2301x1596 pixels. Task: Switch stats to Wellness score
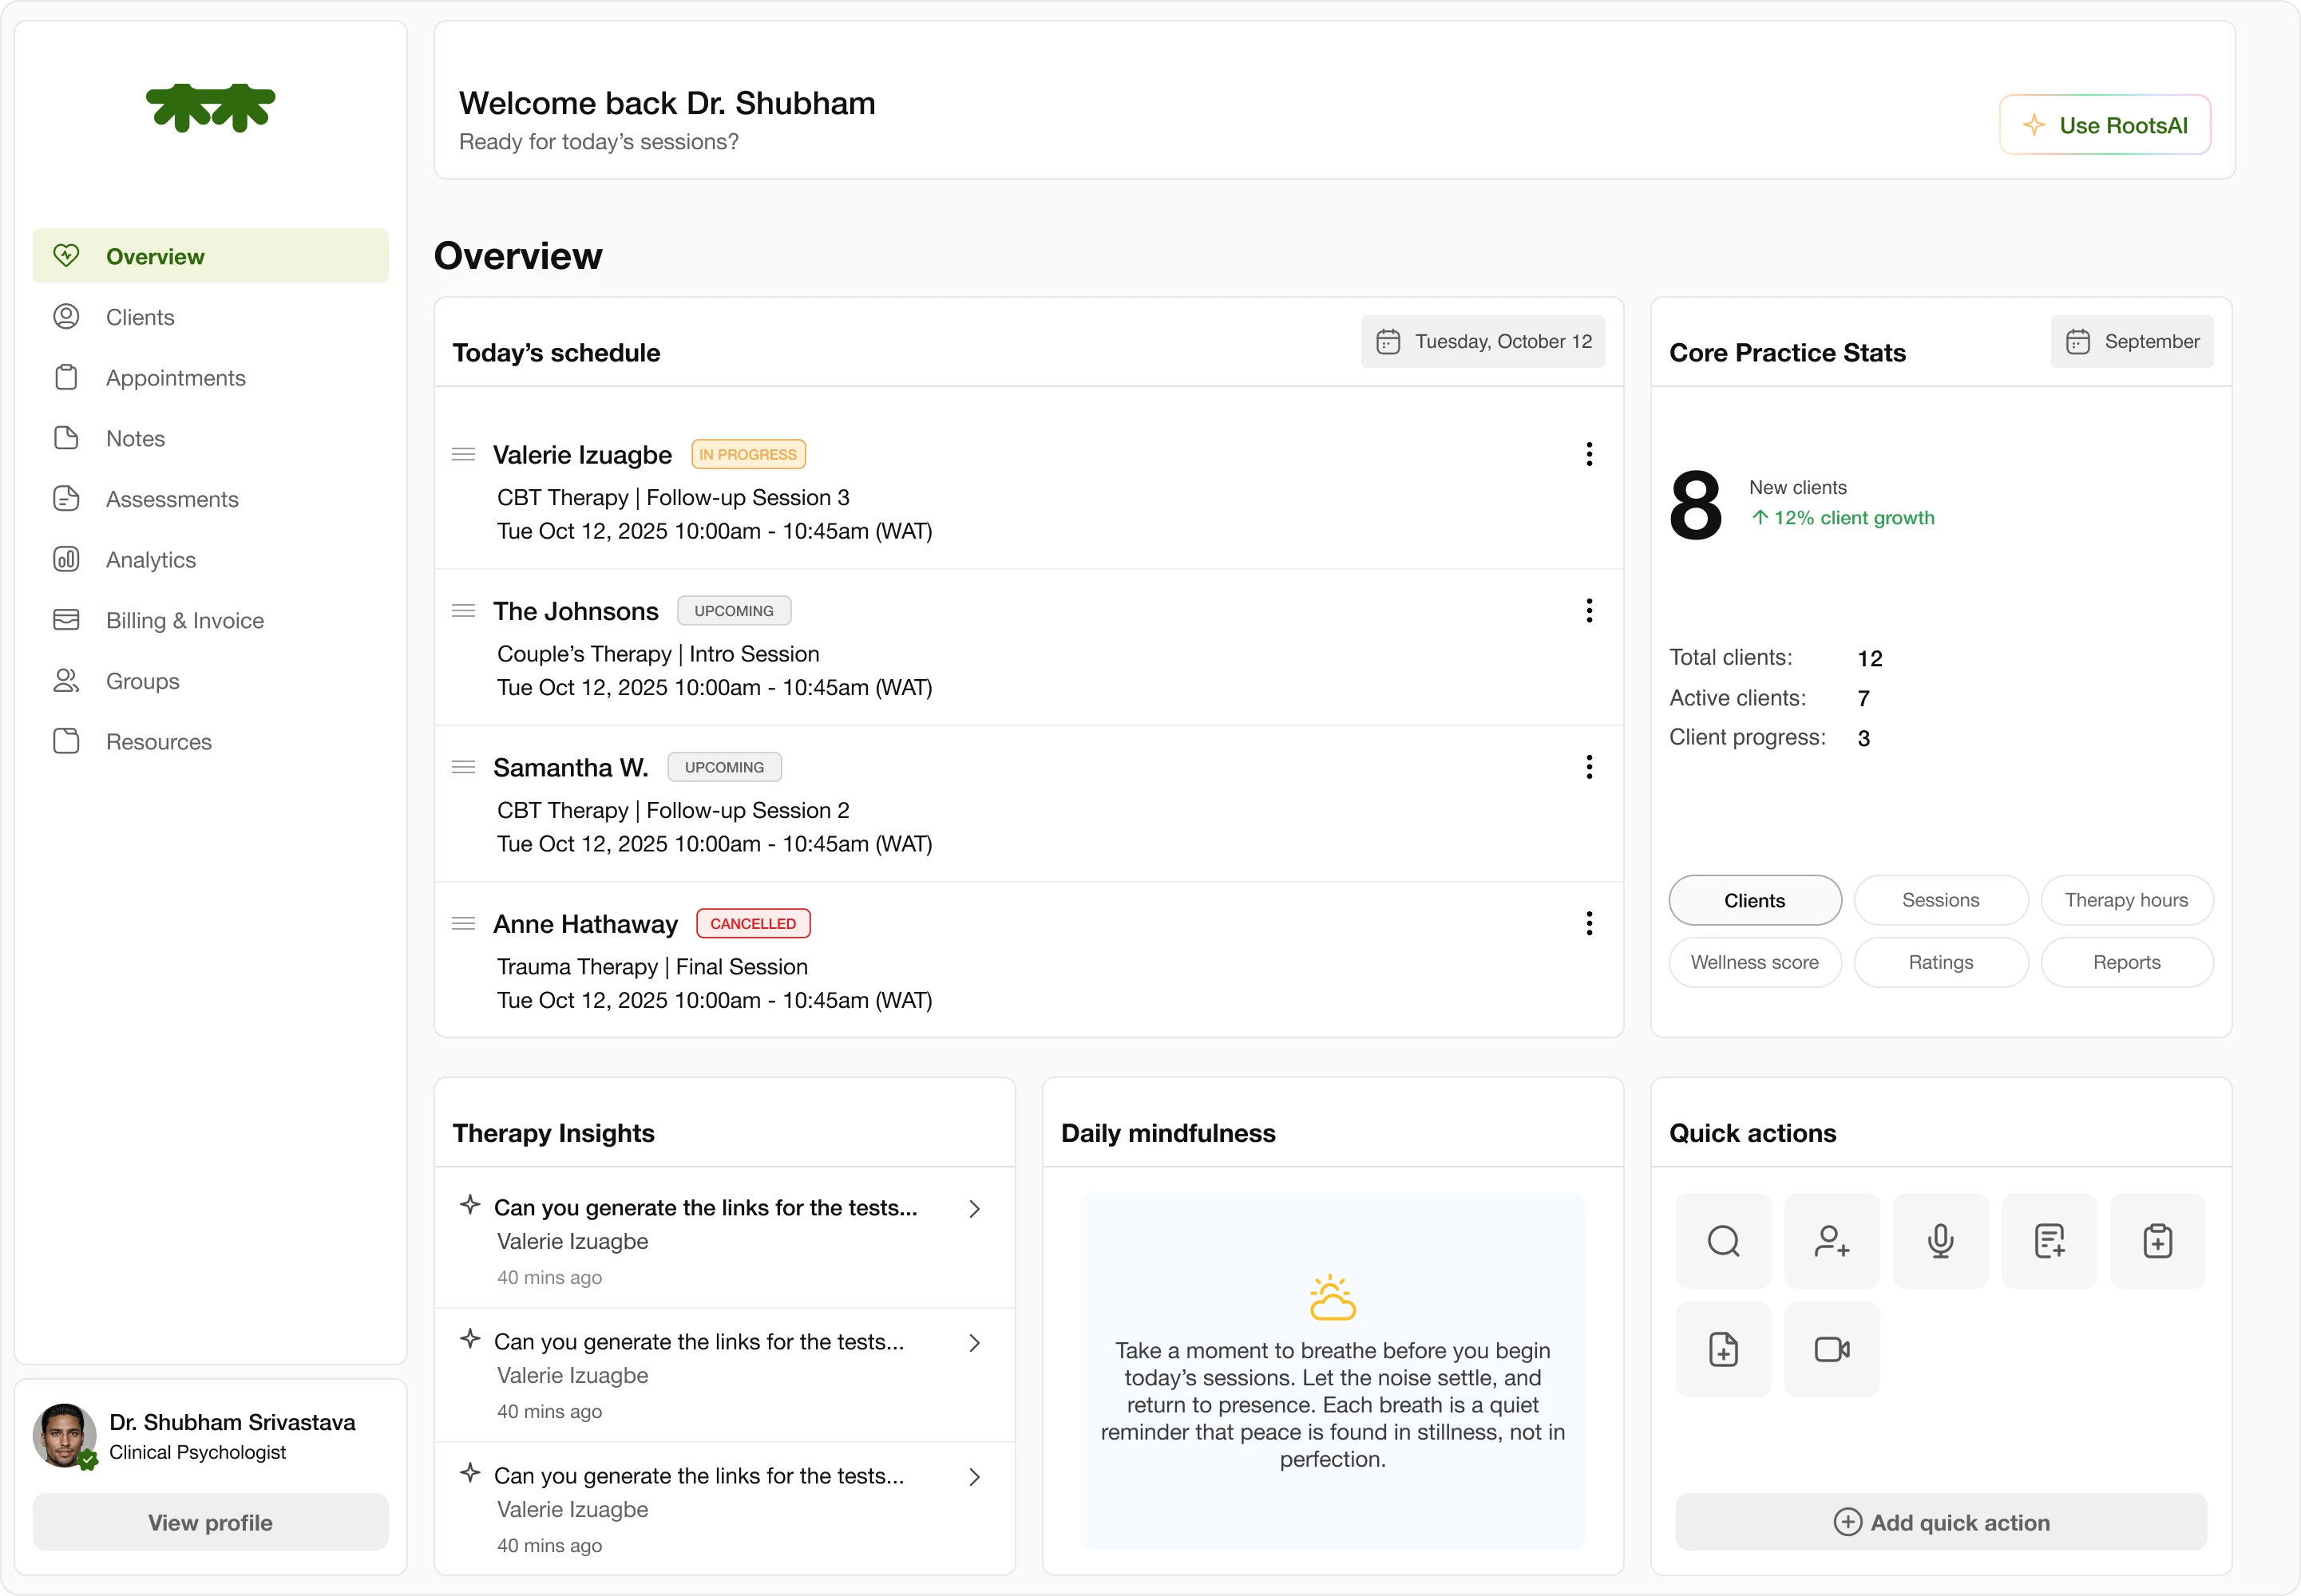pyautogui.click(x=1754, y=962)
